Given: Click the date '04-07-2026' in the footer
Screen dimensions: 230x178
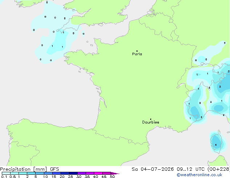Looking at the screenshot, I should click(157, 169).
